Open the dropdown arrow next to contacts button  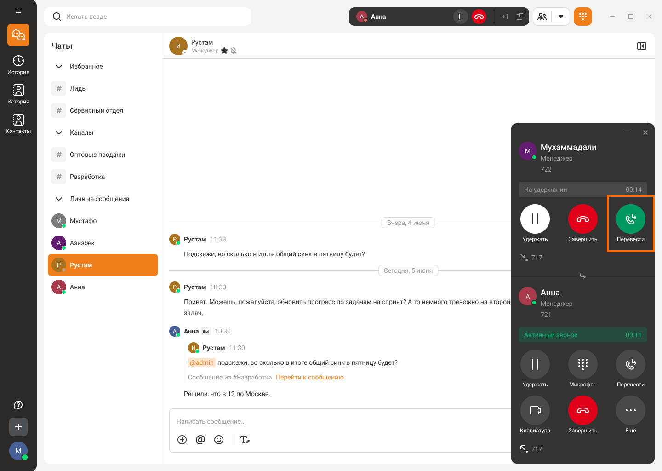point(560,17)
